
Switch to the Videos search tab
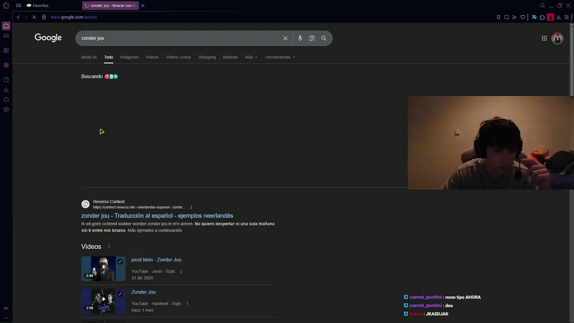(x=152, y=57)
